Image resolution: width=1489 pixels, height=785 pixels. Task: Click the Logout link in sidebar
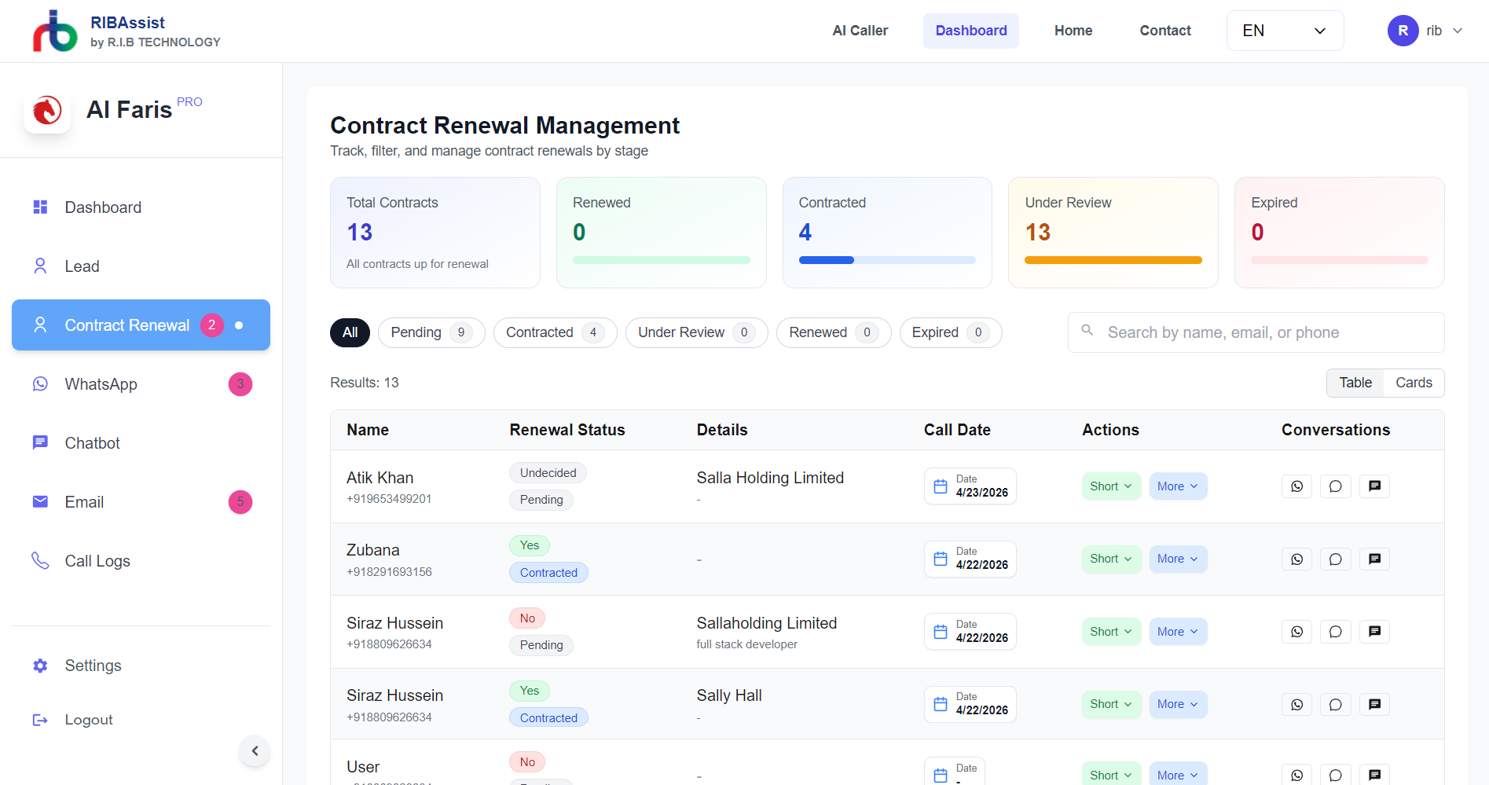(x=88, y=720)
